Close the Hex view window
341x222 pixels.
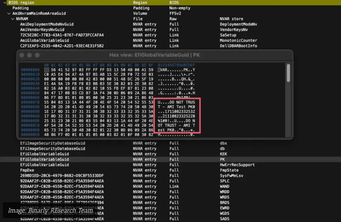pyautogui.click(x=22, y=55)
